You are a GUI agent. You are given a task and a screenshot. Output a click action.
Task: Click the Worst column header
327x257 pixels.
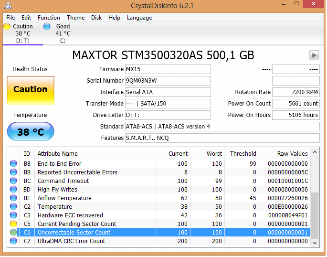point(208,154)
